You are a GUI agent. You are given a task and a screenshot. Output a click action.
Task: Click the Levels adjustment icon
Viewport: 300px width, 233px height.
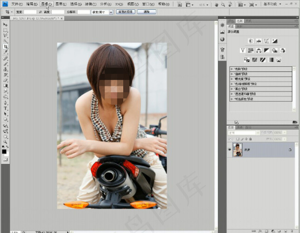[x=258, y=41]
